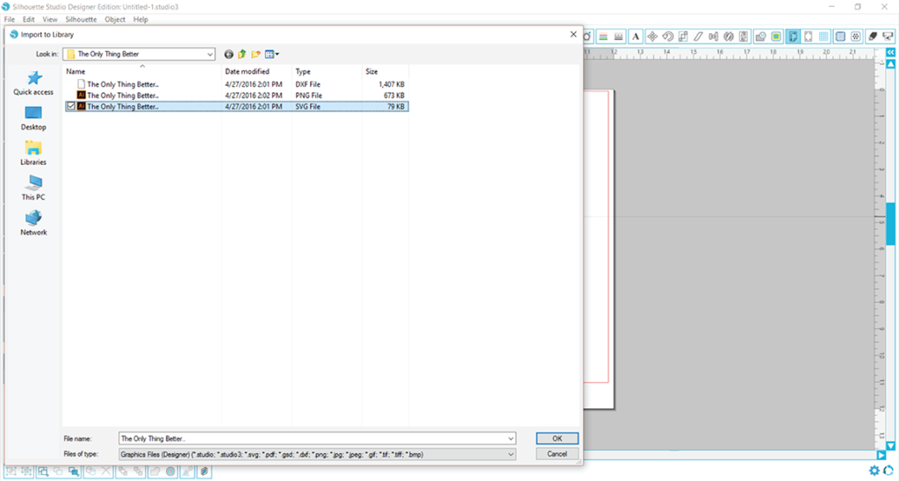Open the View Menu dropdown arrow

click(x=277, y=54)
